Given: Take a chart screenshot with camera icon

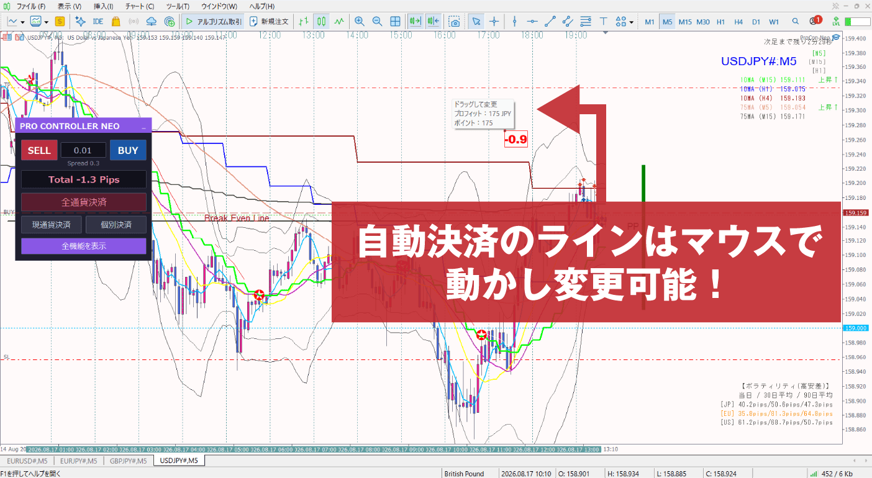Looking at the screenshot, I should click(455, 21).
